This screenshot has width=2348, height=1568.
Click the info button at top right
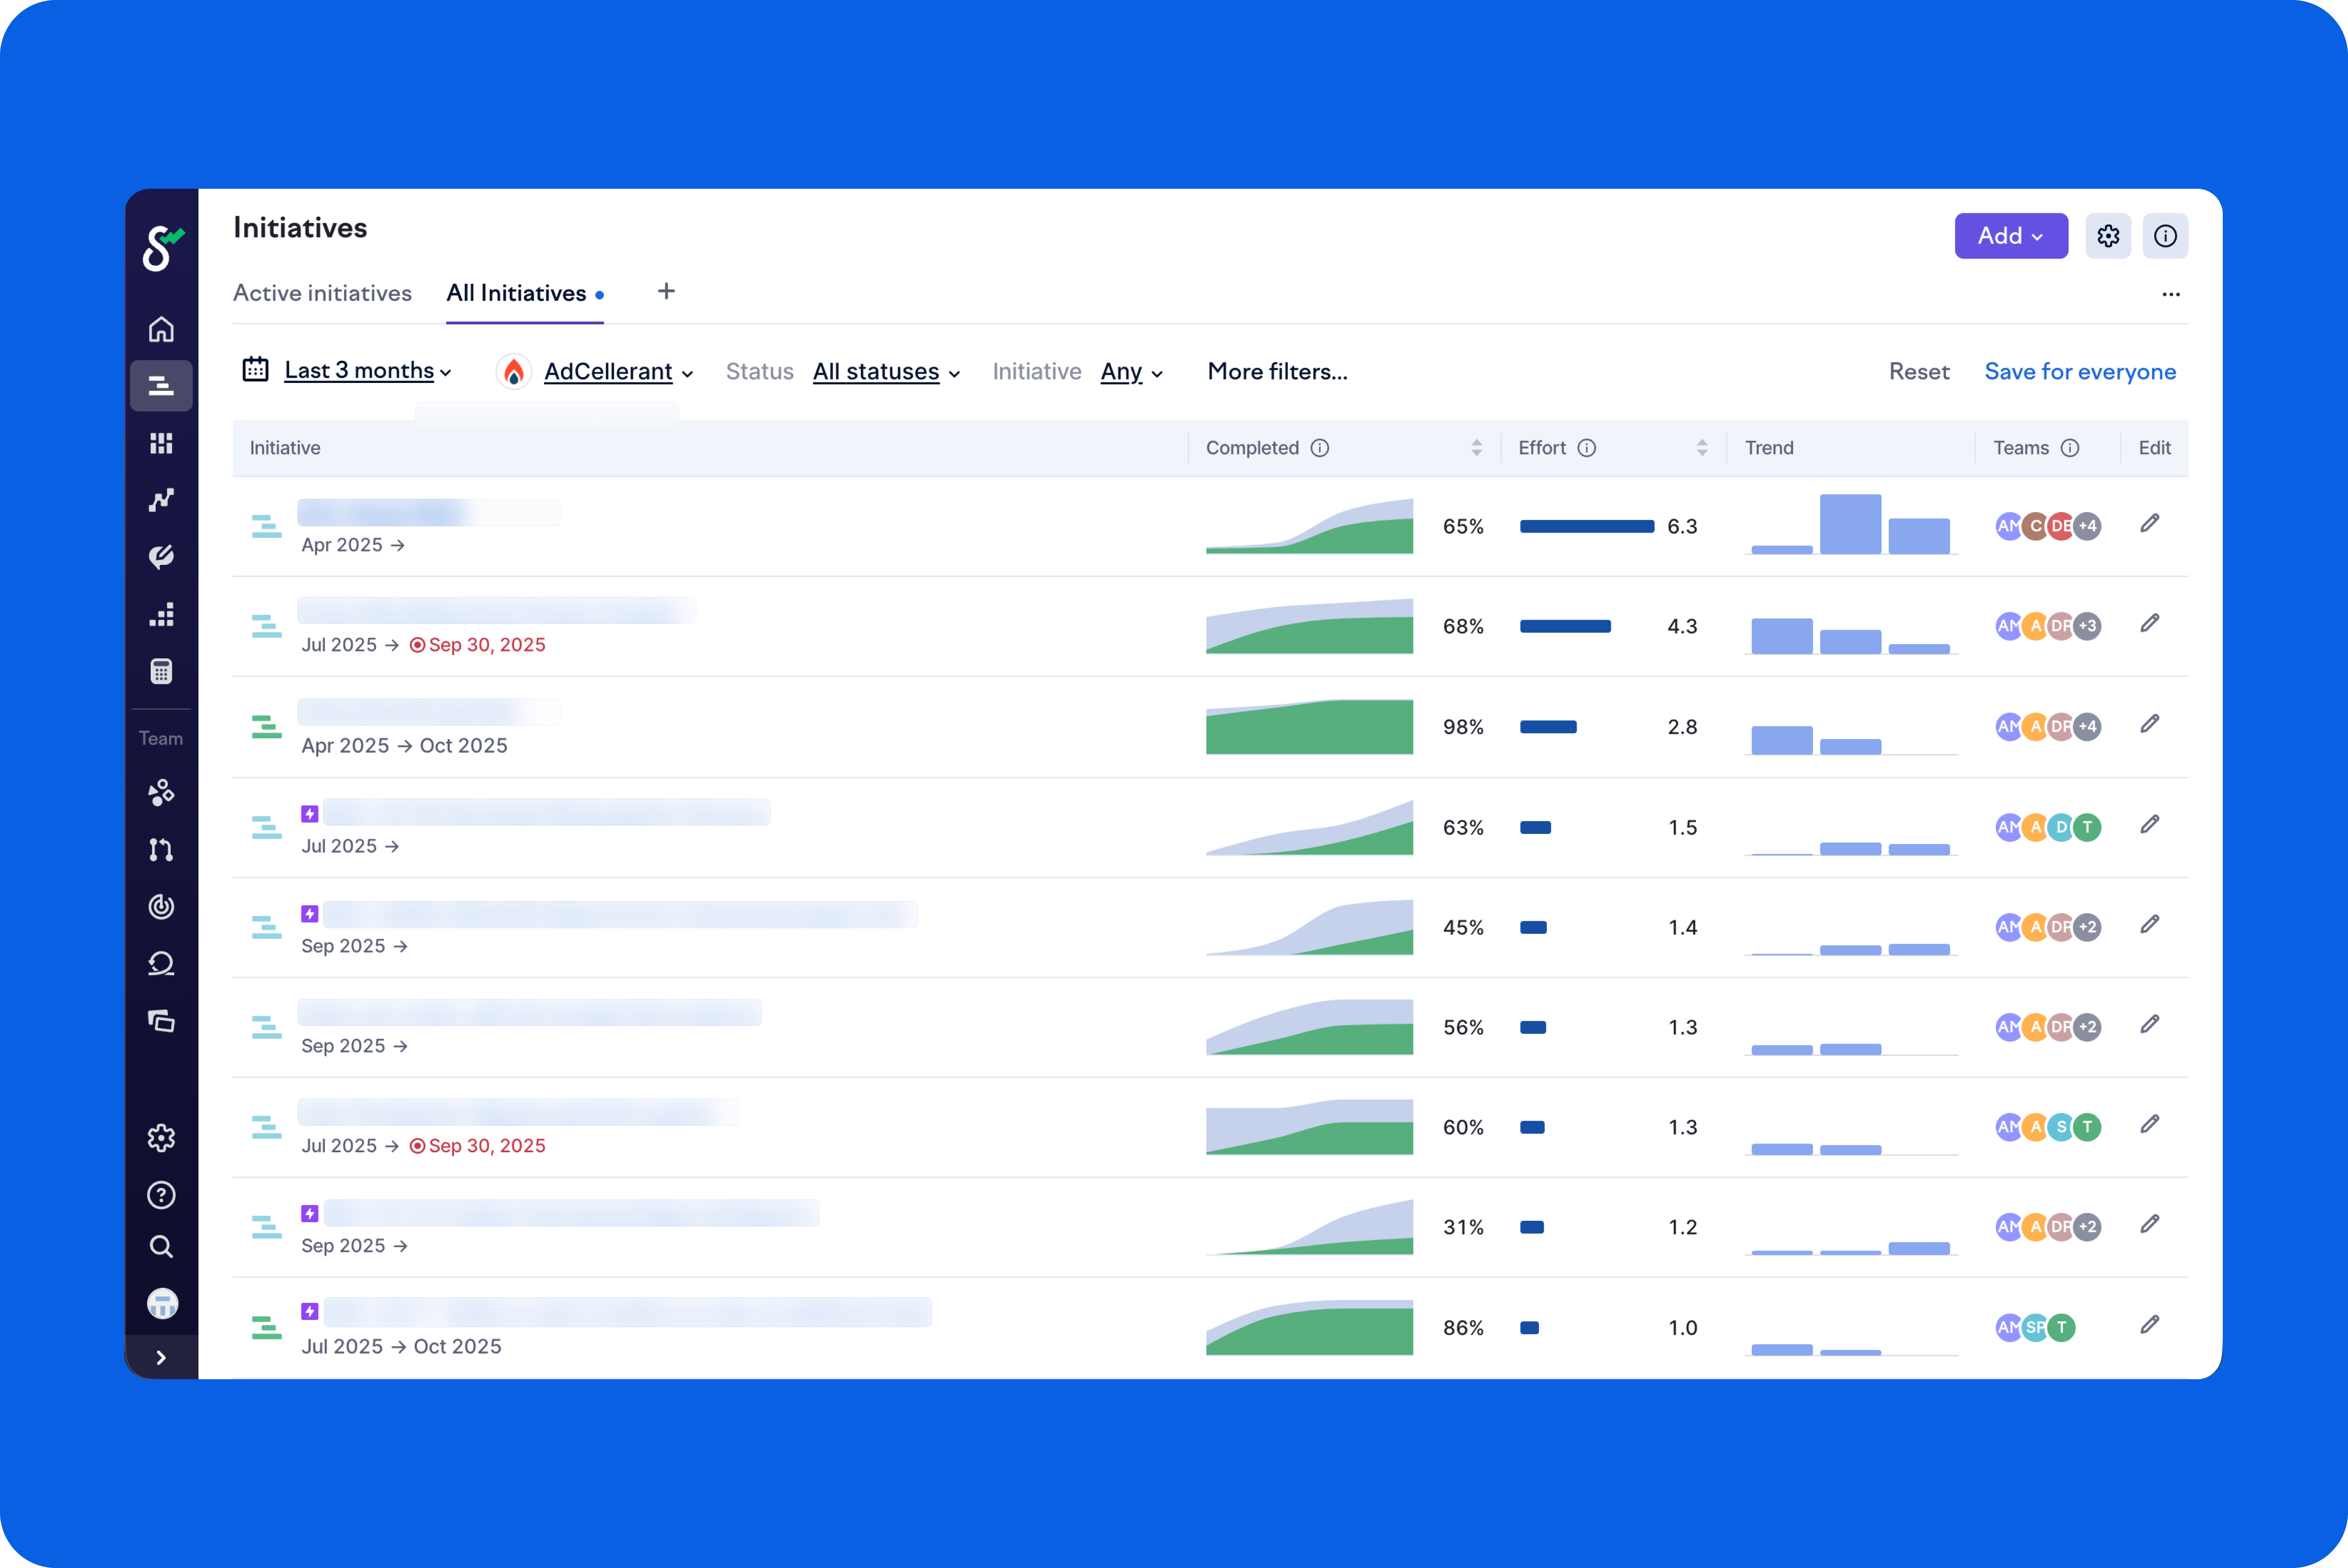tap(2165, 236)
